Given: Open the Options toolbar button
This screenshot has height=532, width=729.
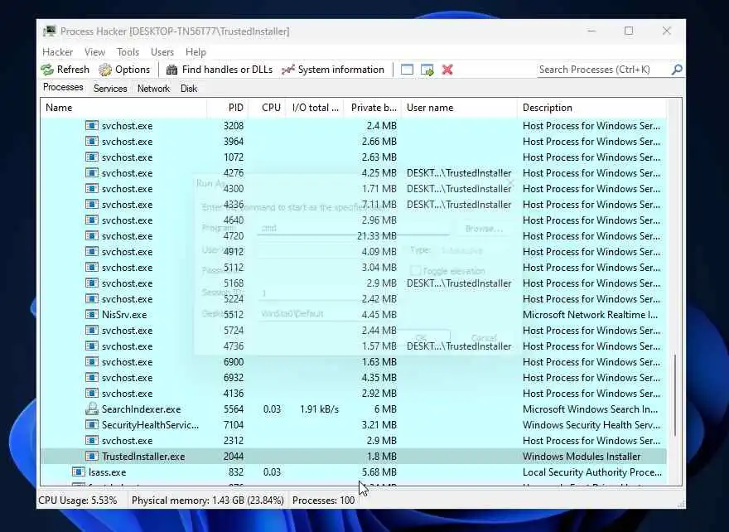Looking at the screenshot, I should [x=124, y=70].
